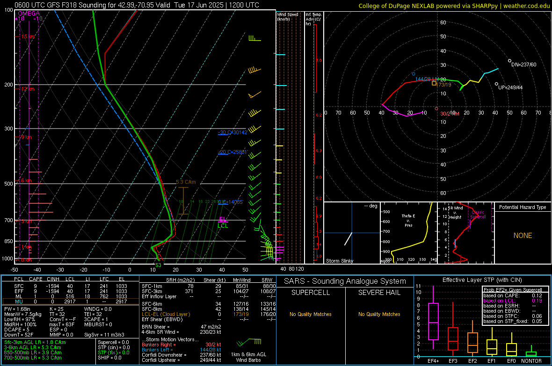Select the SFC parcel row
The image size is (552, 366).
pos(71,286)
